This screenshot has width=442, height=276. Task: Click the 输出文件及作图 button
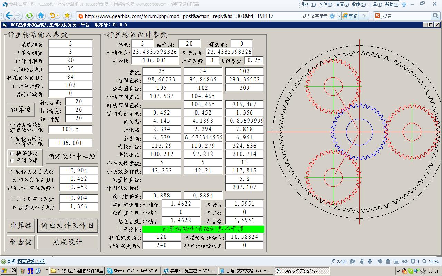(68, 226)
